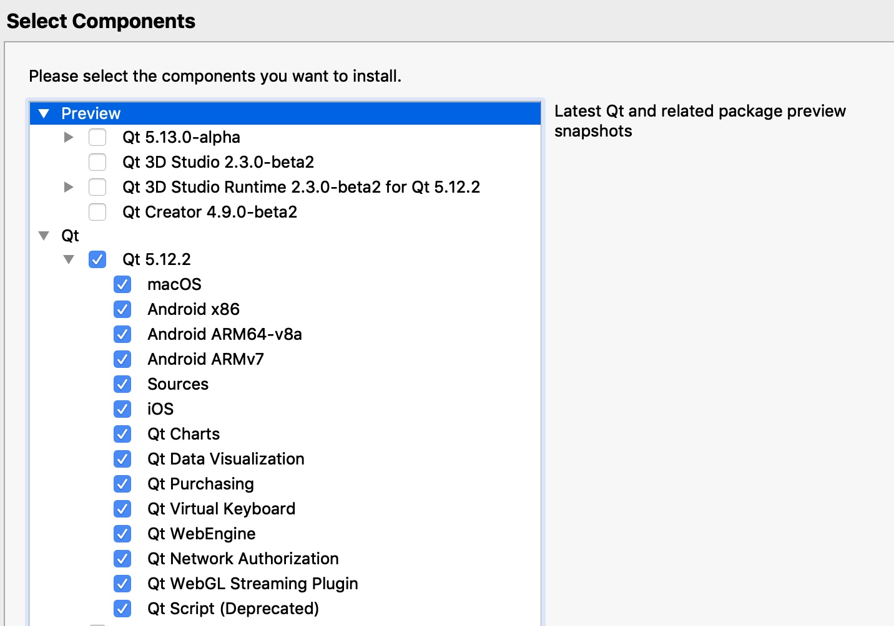Enable the Qt 5.13.0-alpha checkbox
Screen dimensions: 894x626
97,137
